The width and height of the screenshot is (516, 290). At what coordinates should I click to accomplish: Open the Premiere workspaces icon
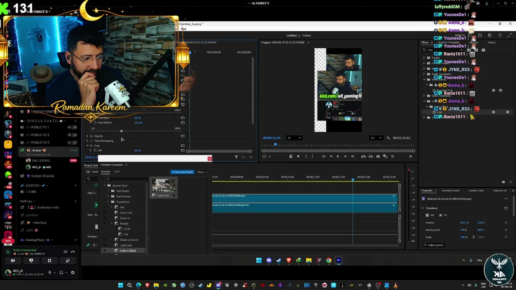[x=489, y=35]
